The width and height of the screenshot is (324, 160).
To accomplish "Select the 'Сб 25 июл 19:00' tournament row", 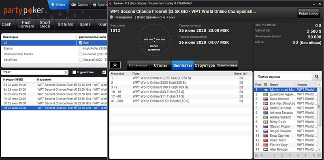I will pyautogui.click(x=54, y=103).
